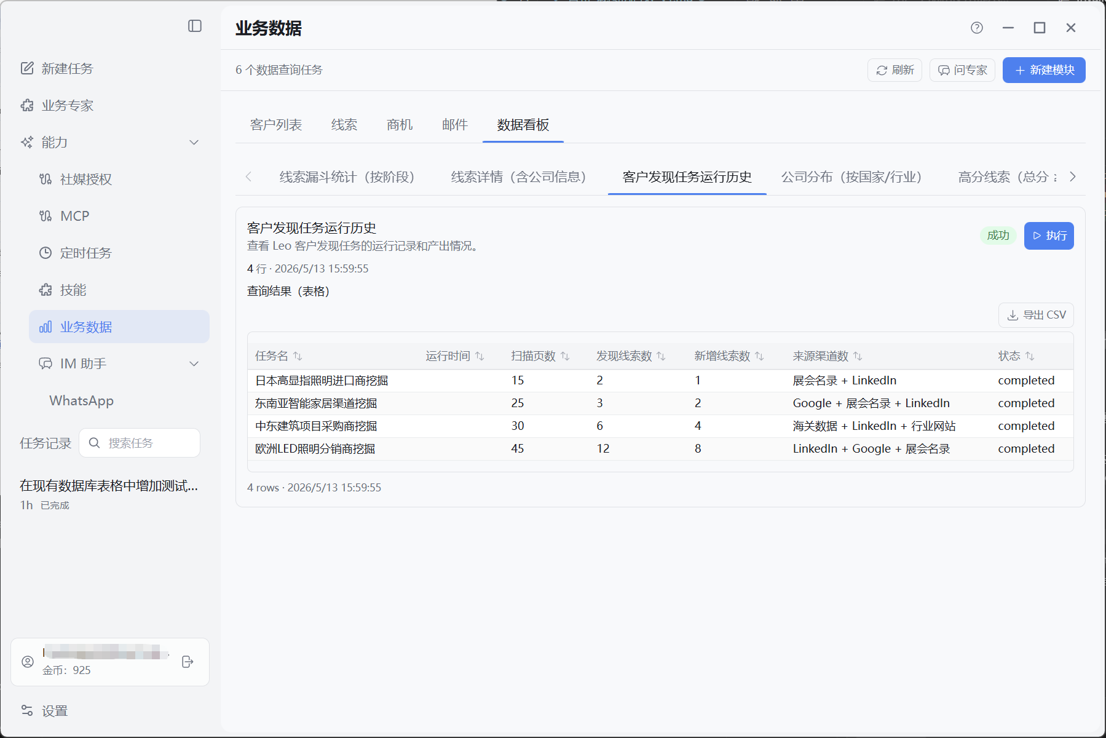Expand the IM 助手 chevron

(x=194, y=363)
